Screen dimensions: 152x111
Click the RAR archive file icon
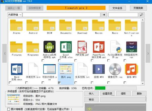click(131, 47)
